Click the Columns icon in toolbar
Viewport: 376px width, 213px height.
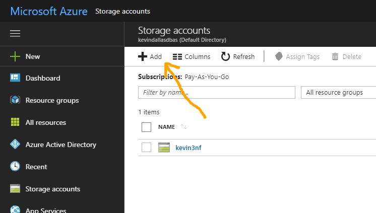[177, 57]
